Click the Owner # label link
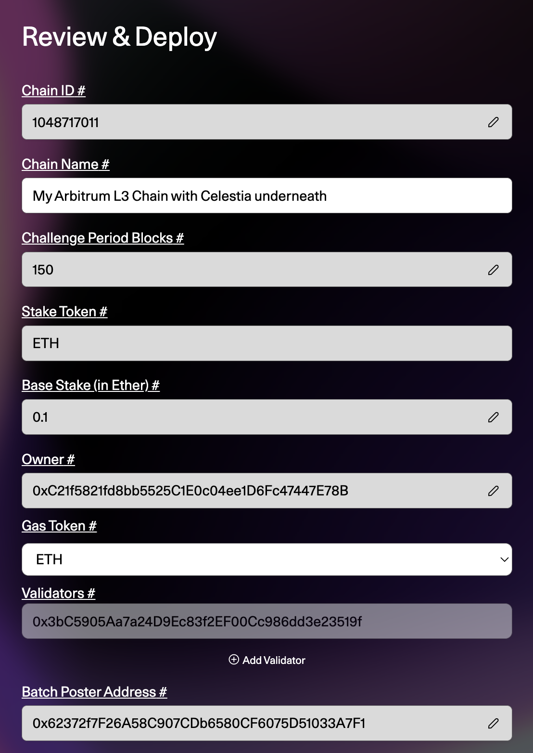The image size is (533, 753). pos(48,459)
